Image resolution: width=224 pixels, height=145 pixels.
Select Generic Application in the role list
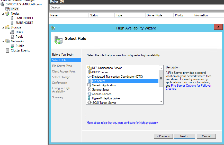point(104,85)
